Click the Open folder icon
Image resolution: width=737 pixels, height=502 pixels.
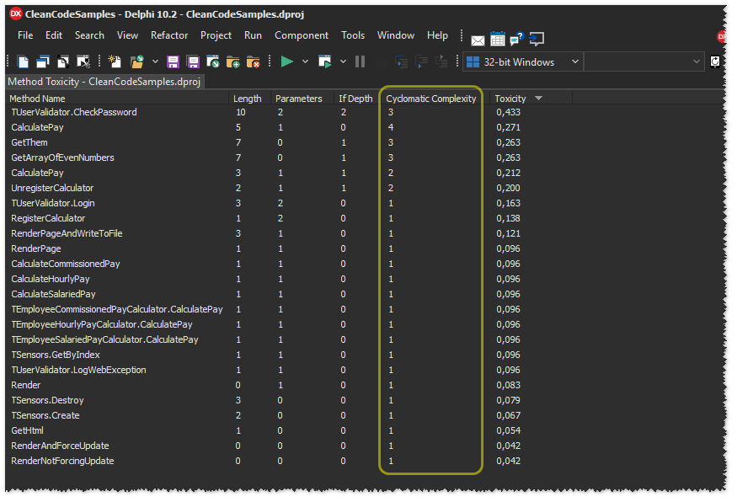(x=136, y=61)
